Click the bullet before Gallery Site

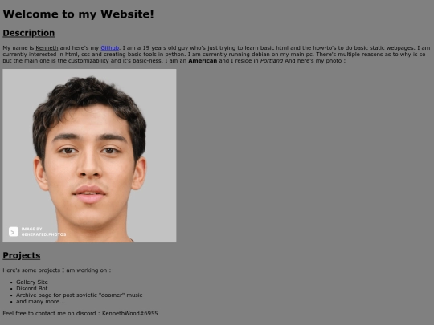11,282
